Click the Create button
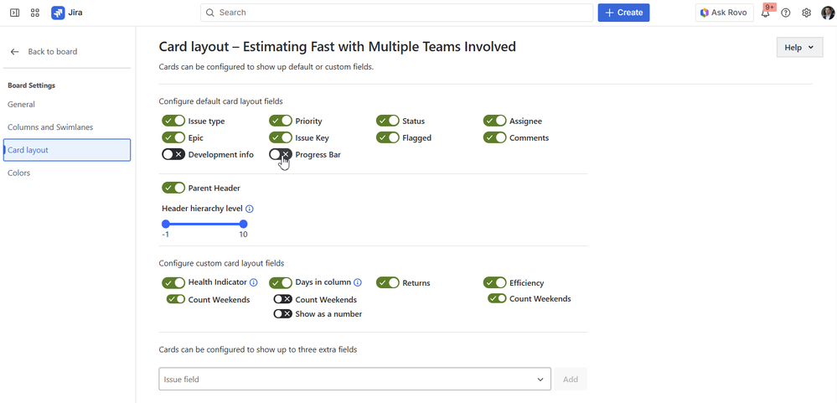Image resolution: width=837 pixels, height=403 pixels. pyautogui.click(x=623, y=13)
